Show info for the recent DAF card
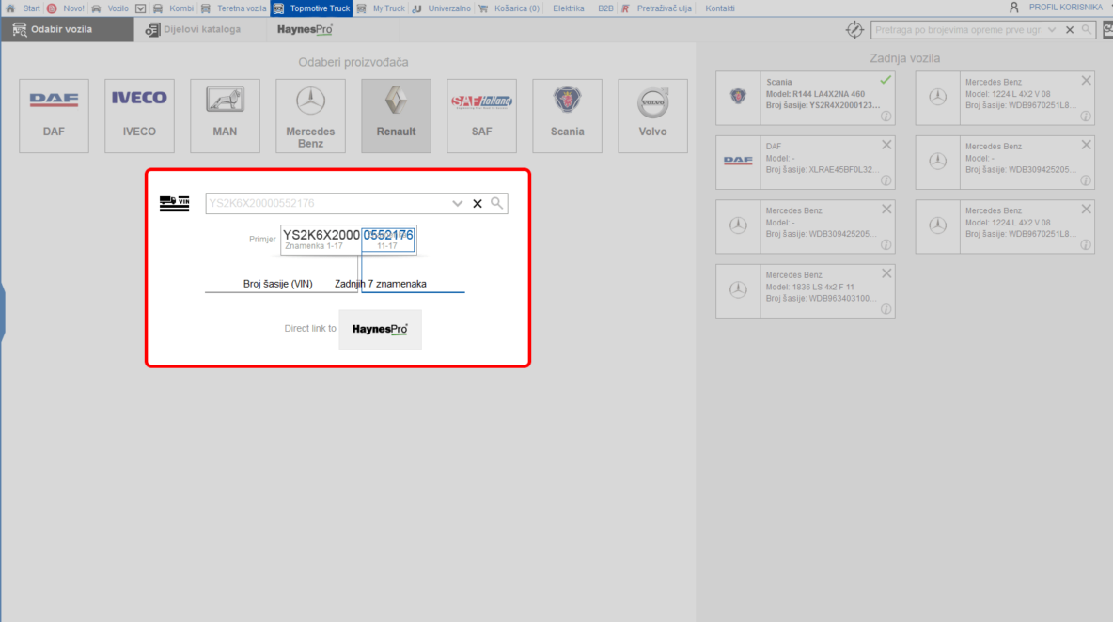Viewport: 1113px width, 622px height. click(886, 180)
